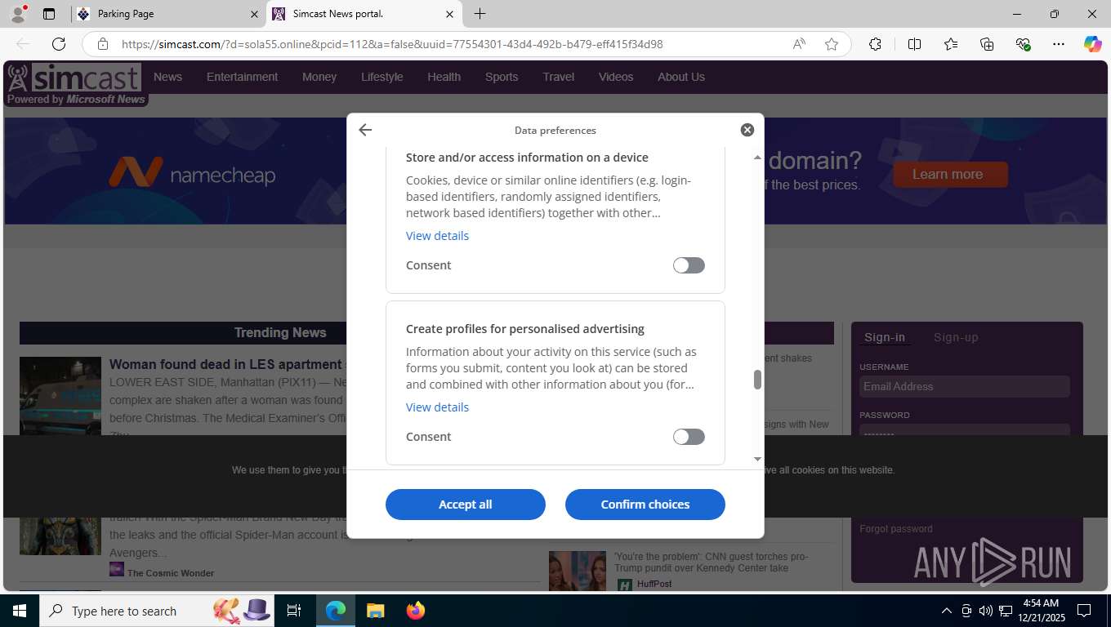1111x627 pixels.
Task: Toggle consent for personalised advertising profiles
Action: [689, 437]
